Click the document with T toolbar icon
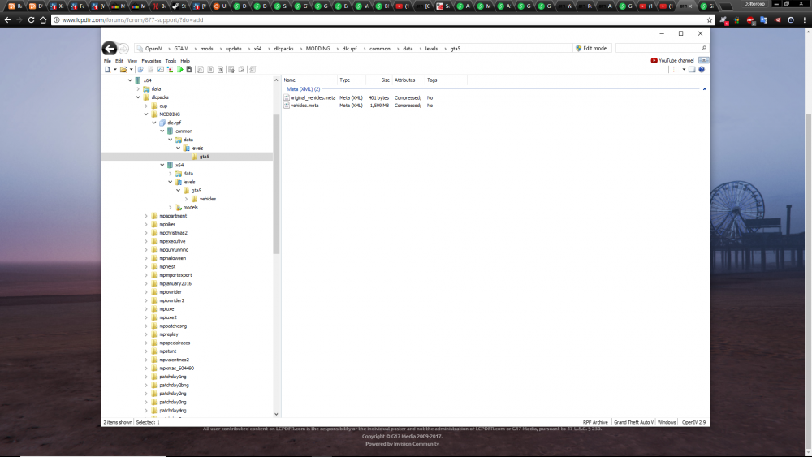812x457 pixels. click(221, 69)
